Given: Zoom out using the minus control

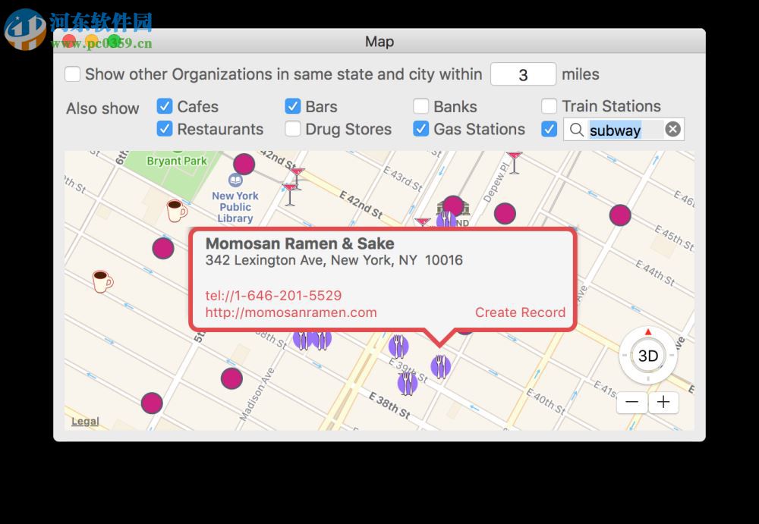Looking at the screenshot, I should coord(631,403).
